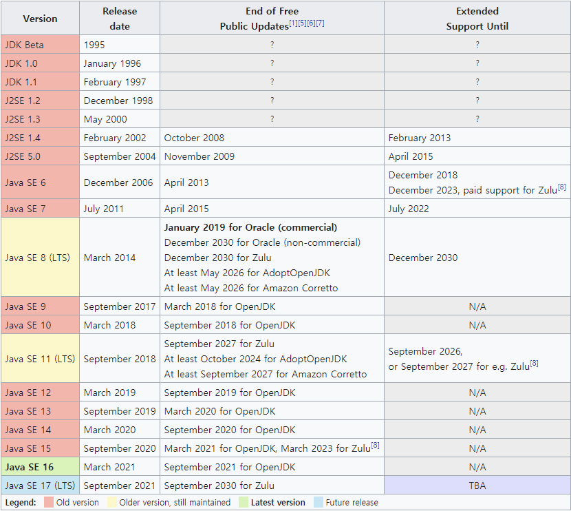Click the 'Version' column header

(40, 18)
